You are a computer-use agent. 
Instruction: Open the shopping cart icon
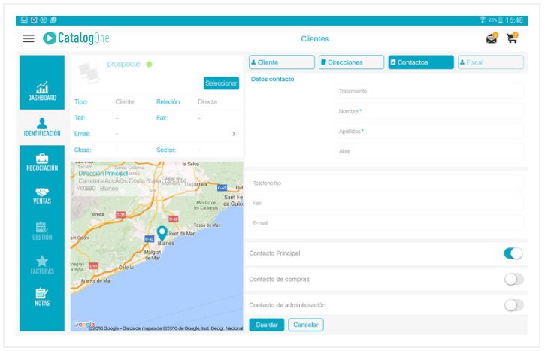512,38
